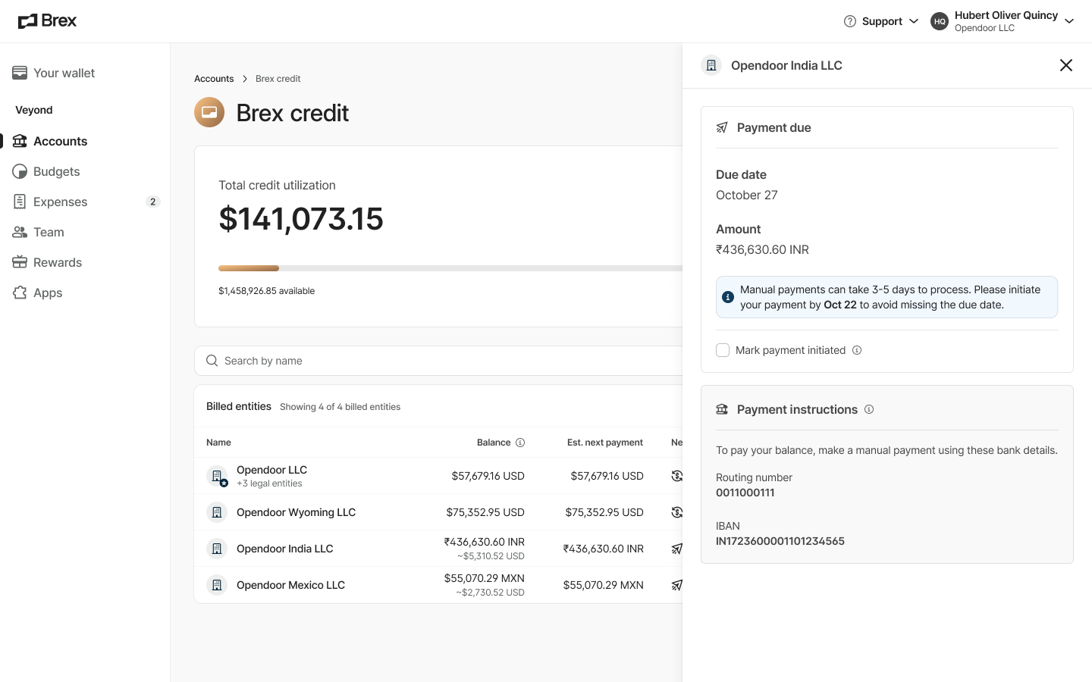Click IBAN IN1723600001101234565
This screenshot has height=682, width=1092.
coord(780,541)
